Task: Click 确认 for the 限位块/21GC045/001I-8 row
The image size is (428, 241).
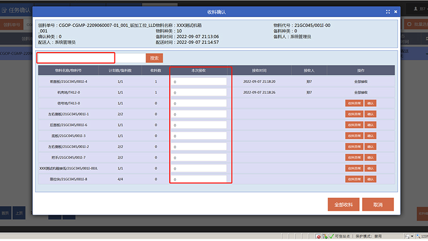Action: tap(370, 179)
